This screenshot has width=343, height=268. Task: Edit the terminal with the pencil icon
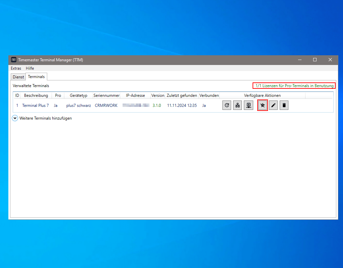(x=273, y=105)
